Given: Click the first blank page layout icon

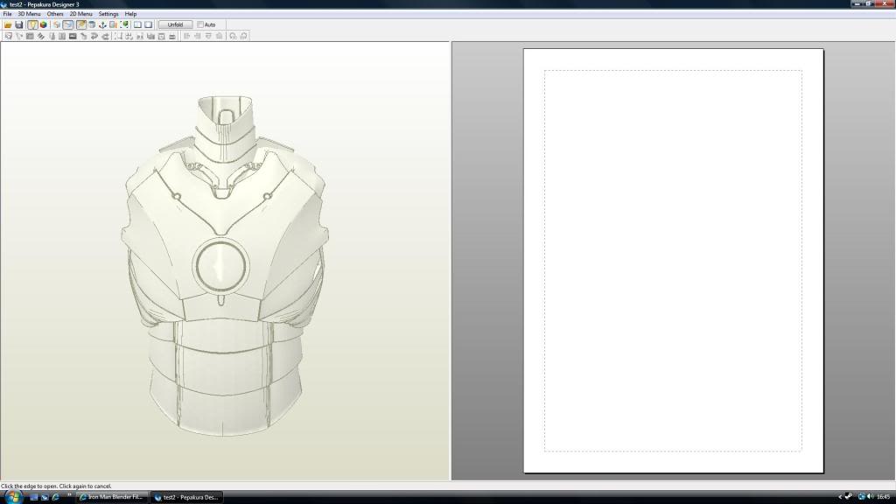Looking at the screenshot, I should coord(137,24).
